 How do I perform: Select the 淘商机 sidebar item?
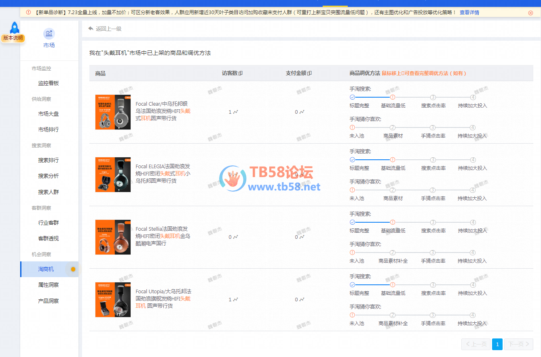tap(49, 269)
